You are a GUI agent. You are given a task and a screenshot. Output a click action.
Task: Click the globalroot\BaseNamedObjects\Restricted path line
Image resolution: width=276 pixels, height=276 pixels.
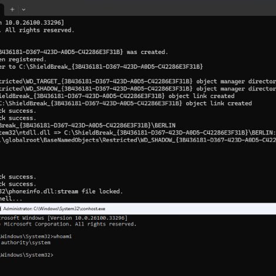click(138, 140)
